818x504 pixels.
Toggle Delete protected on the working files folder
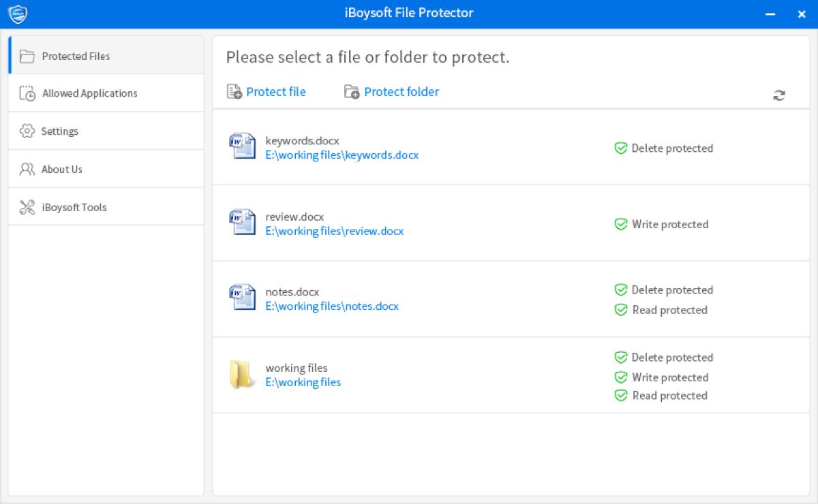coord(621,357)
